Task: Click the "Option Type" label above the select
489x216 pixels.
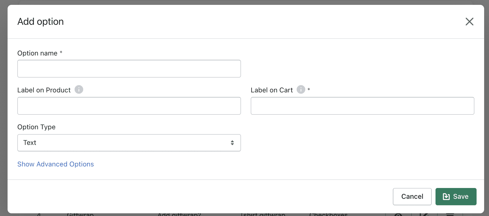Action: click(36, 127)
